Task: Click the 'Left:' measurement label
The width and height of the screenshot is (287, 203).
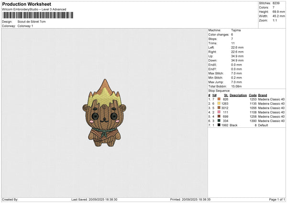Action: 211,47
